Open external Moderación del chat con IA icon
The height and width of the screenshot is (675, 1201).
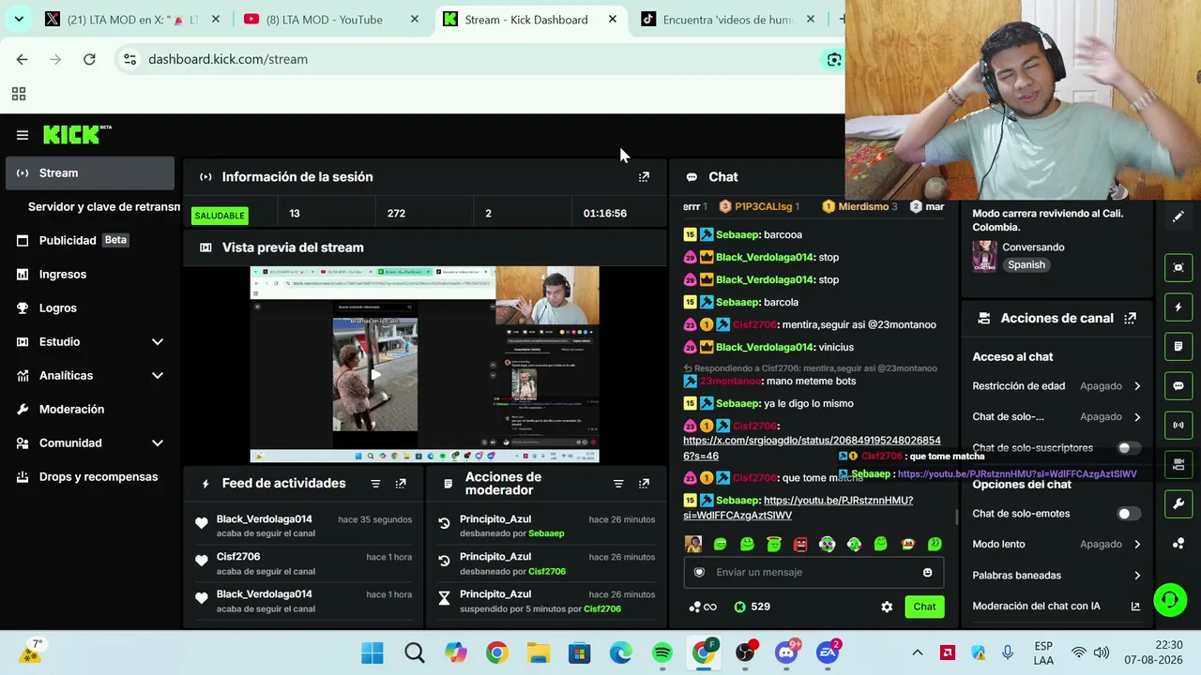[x=1135, y=607]
